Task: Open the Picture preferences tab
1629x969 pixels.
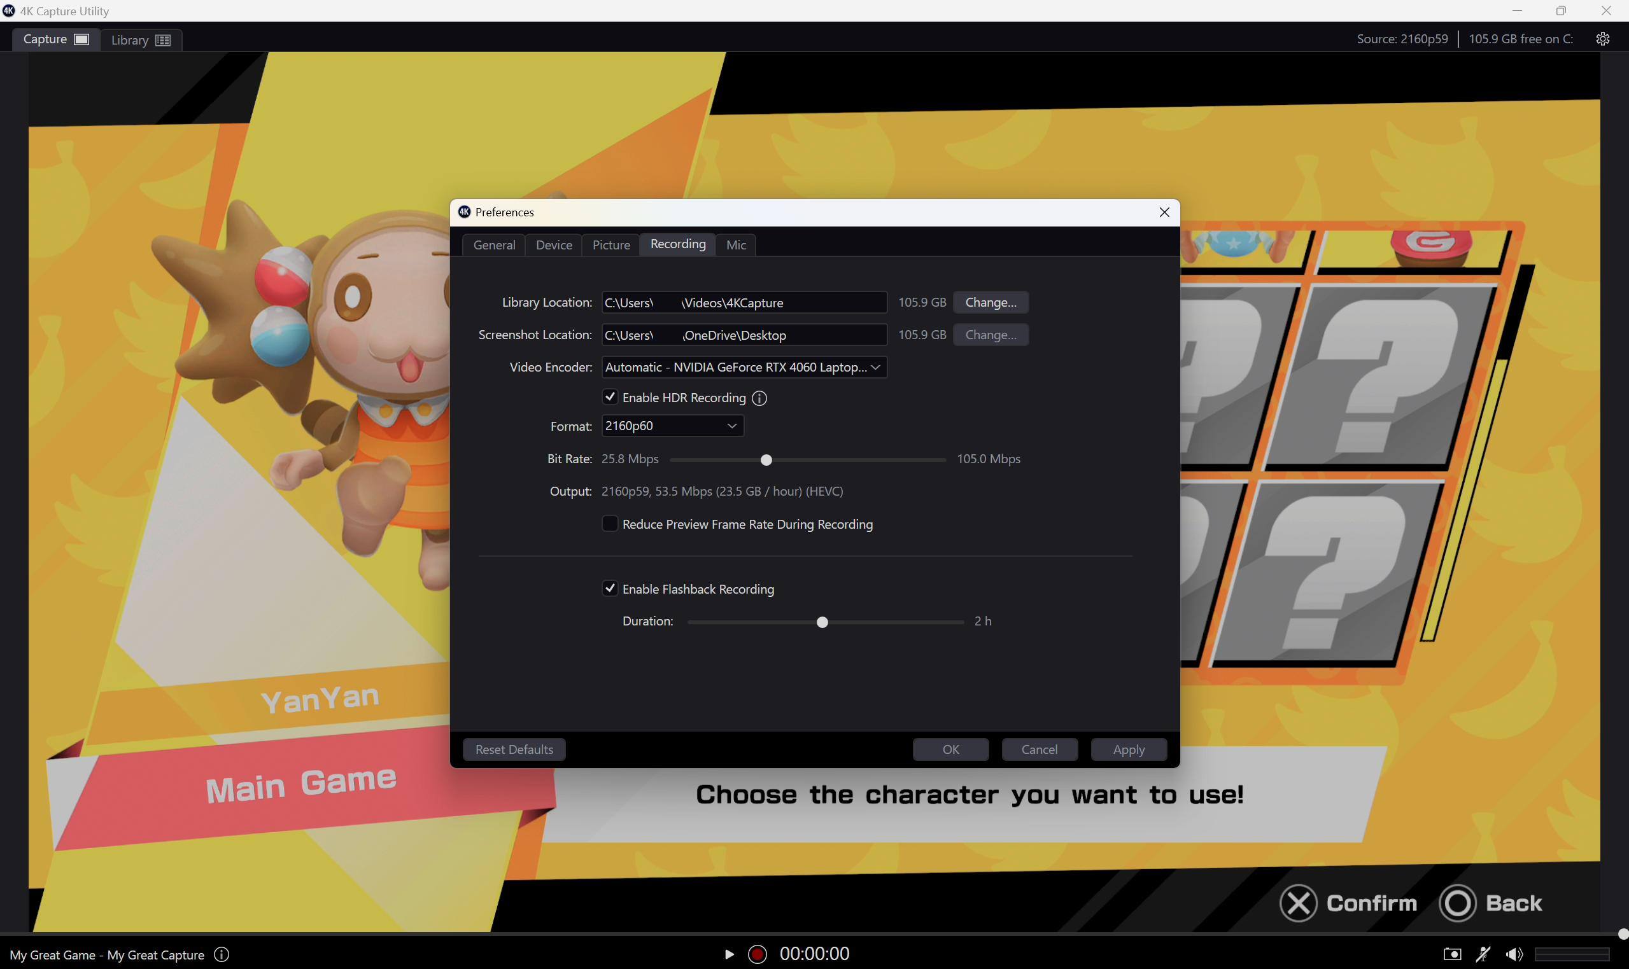Action: (x=610, y=245)
